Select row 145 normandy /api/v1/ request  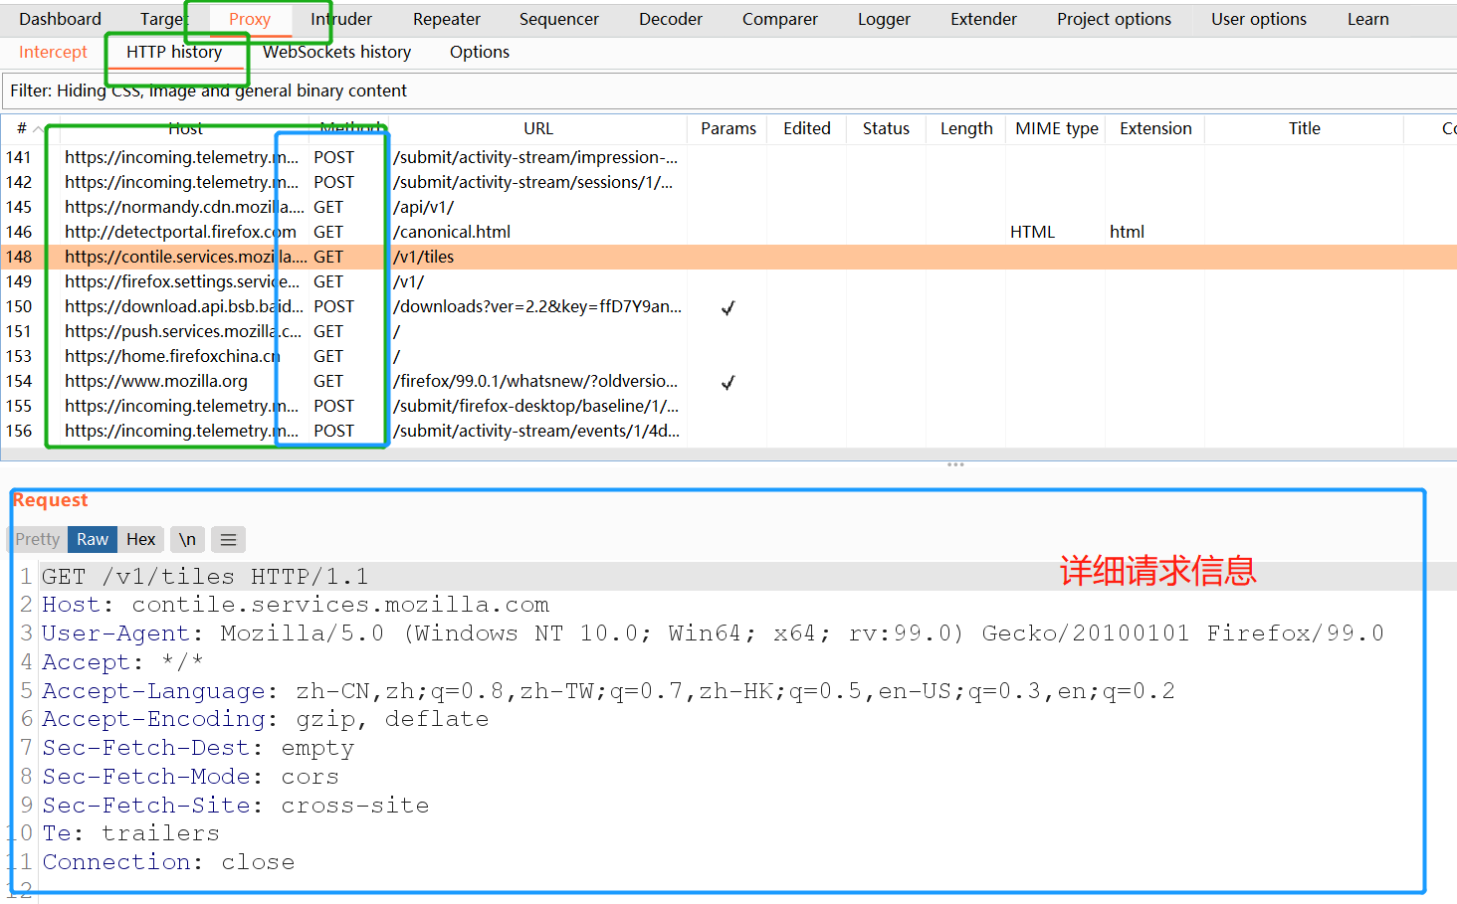coord(728,207)
